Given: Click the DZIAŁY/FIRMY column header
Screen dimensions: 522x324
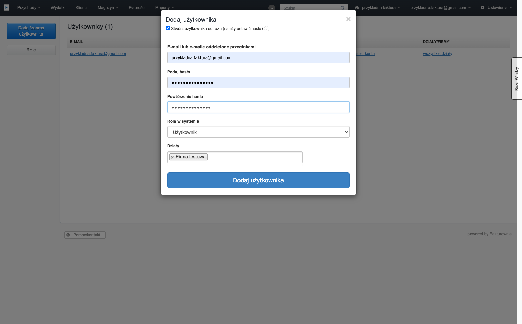Looking at the screenshot, I should click(436, 42).
